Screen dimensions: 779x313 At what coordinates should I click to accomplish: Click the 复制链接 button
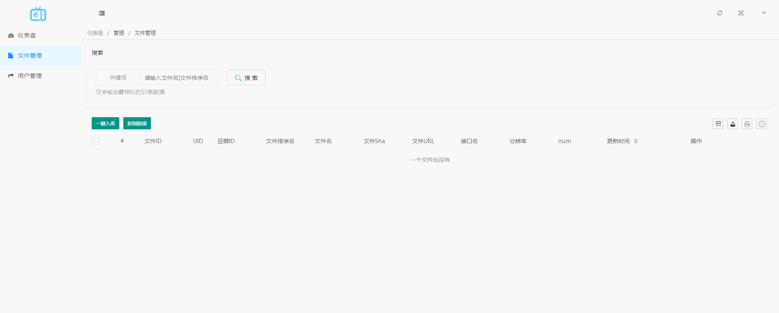pyautogui.click(x=137, y=123)
